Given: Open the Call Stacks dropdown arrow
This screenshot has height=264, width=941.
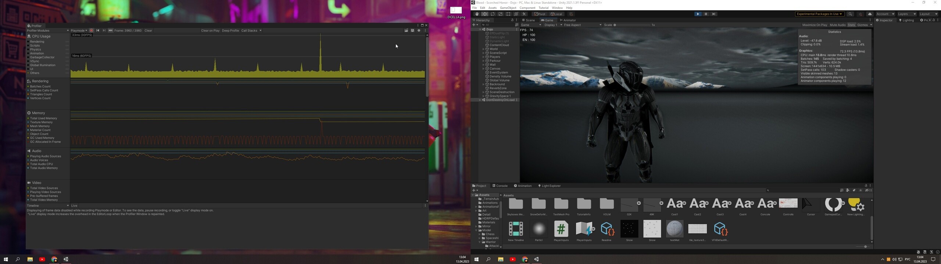Looking at the screenshot, I should [261, 30].
